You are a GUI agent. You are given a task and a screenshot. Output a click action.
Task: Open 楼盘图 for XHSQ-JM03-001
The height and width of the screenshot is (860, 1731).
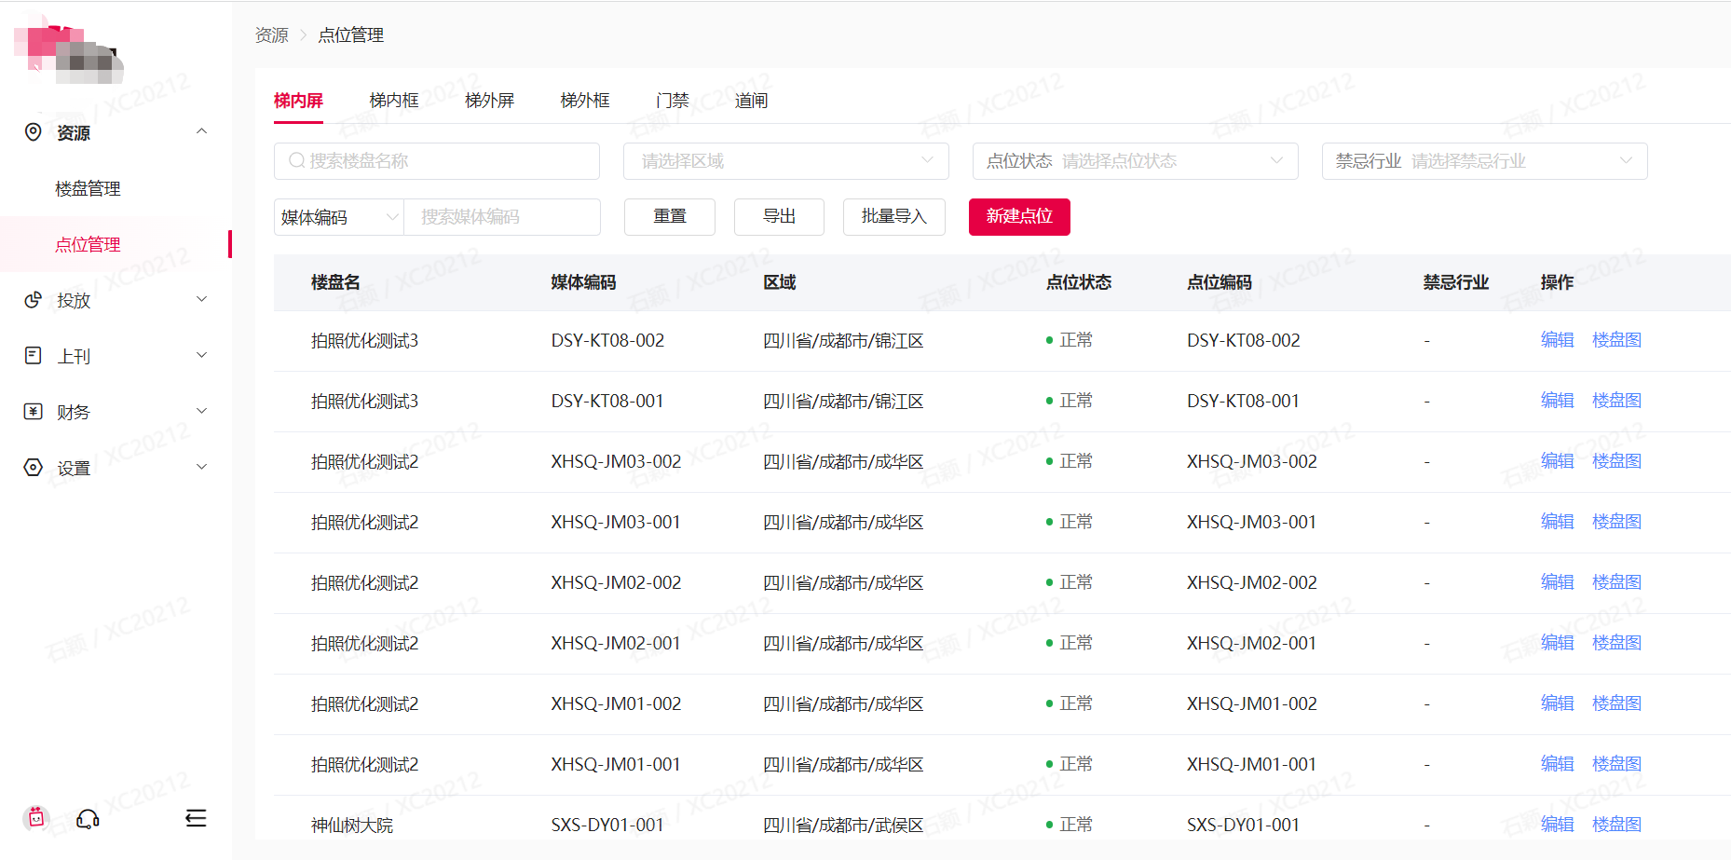point(1617,522)
